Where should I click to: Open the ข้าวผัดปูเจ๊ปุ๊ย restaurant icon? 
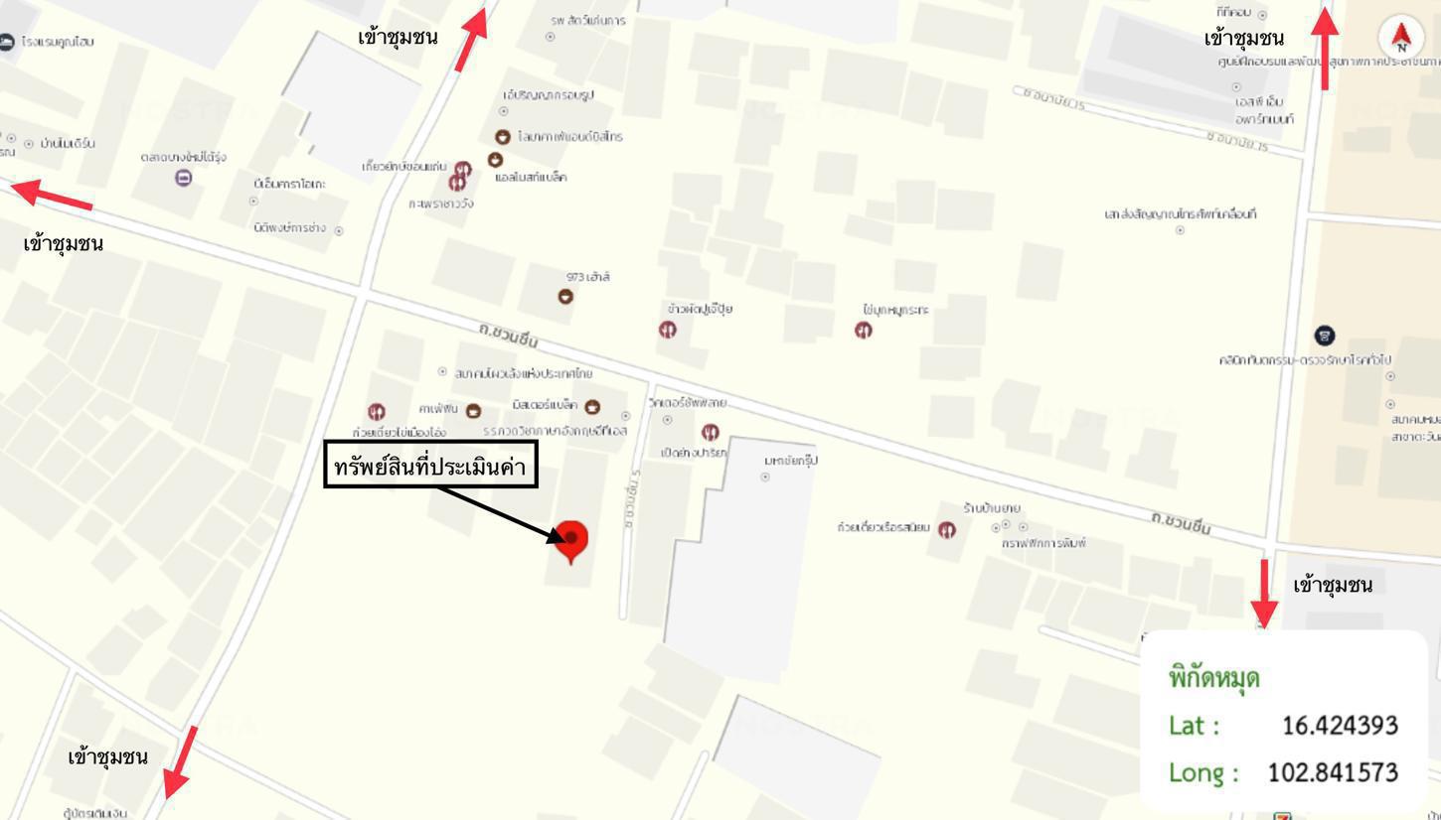[x=668, y=330]
